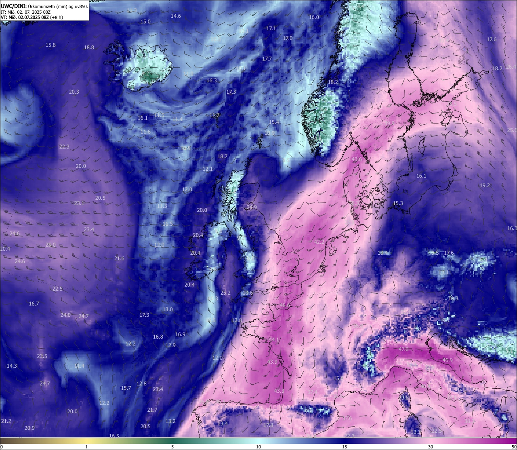The height and width of the screenshot is (450, 517).
Task: Click the 14.6 value at the top
Action: pyautogui.click(x=176, y=16)
